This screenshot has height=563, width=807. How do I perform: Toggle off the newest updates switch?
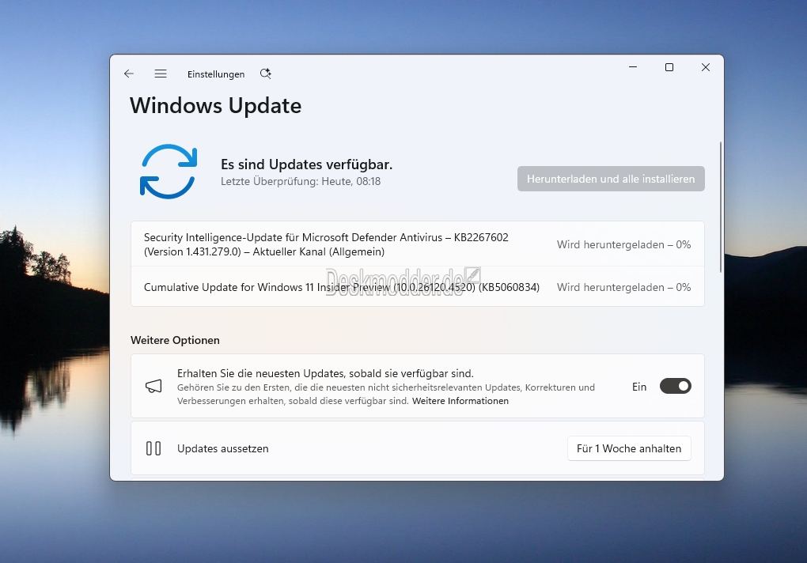click(675, 386)
